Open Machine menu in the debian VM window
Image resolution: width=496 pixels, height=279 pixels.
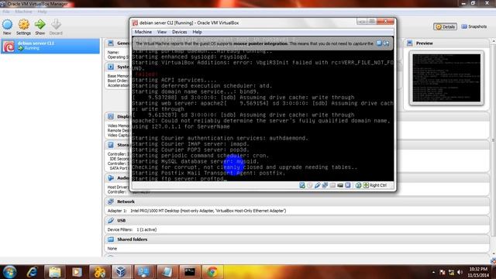[x=143, y=32]
